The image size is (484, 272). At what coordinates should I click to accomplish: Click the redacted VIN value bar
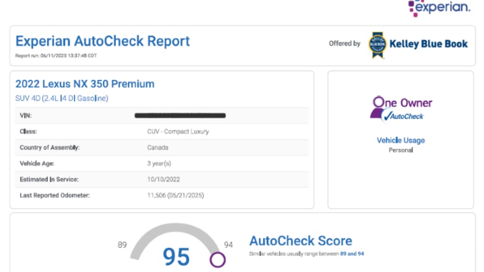tap(180, 115)
